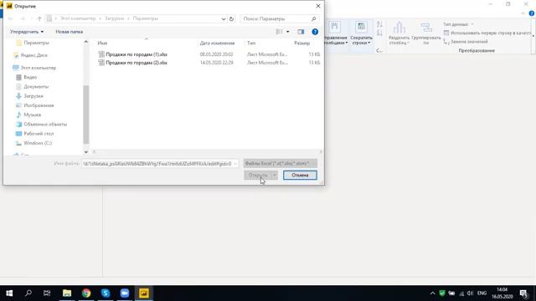Viewport: 536px width, 301px height.
Task: Open Тип данных dropdown in ribbon
Action: click(x=458, y=24)
